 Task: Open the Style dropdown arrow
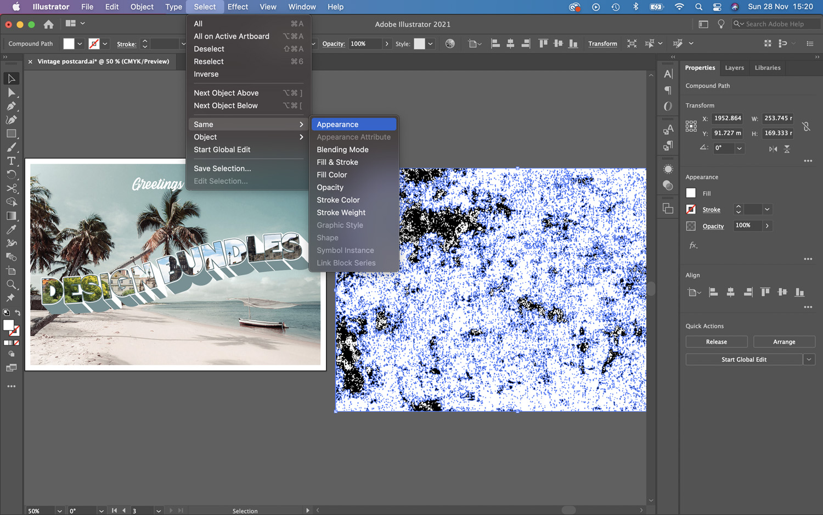tap(430, 44)
